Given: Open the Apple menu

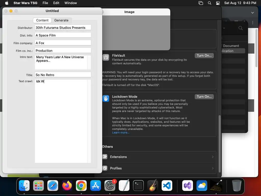Looking at the screenshot, I should click(7, 3).
